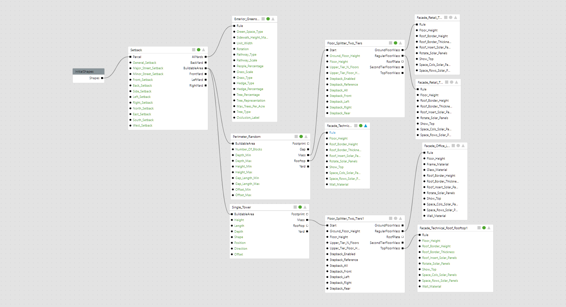This screenshot has width=566, height=307.
Task: Click the triangle icon on the Facade_Technical_Roof_Rooftop1 node header
Action: point(489,228)
